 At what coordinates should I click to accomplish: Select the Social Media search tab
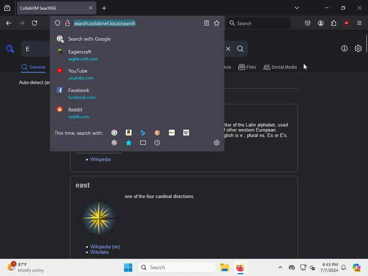(280, 67)
